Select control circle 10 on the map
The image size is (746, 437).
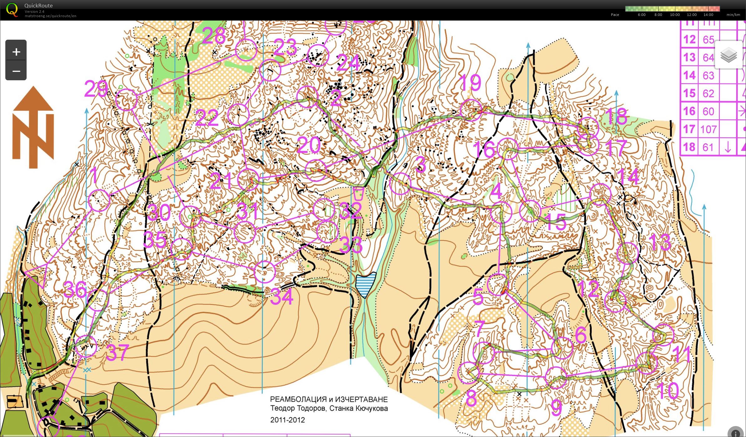pyautogui.click(x=647, y=363)
